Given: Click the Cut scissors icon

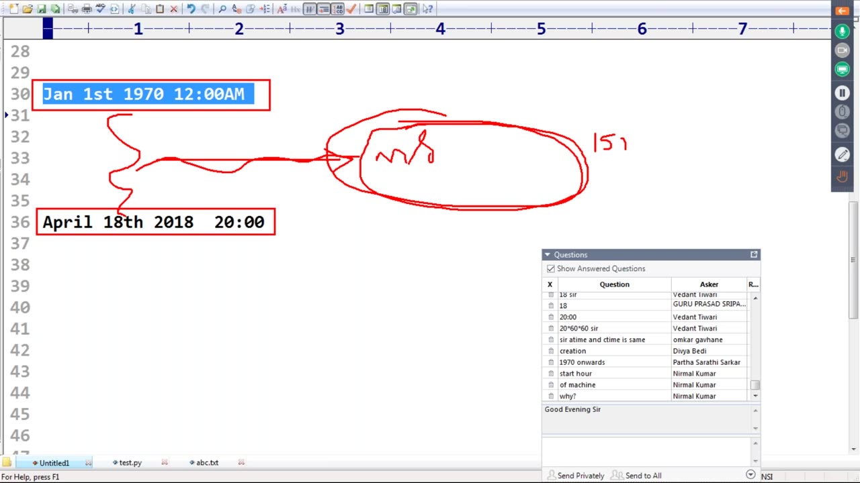Looking at the screenshot, I should pyautogui.click(x=131, y=9).
